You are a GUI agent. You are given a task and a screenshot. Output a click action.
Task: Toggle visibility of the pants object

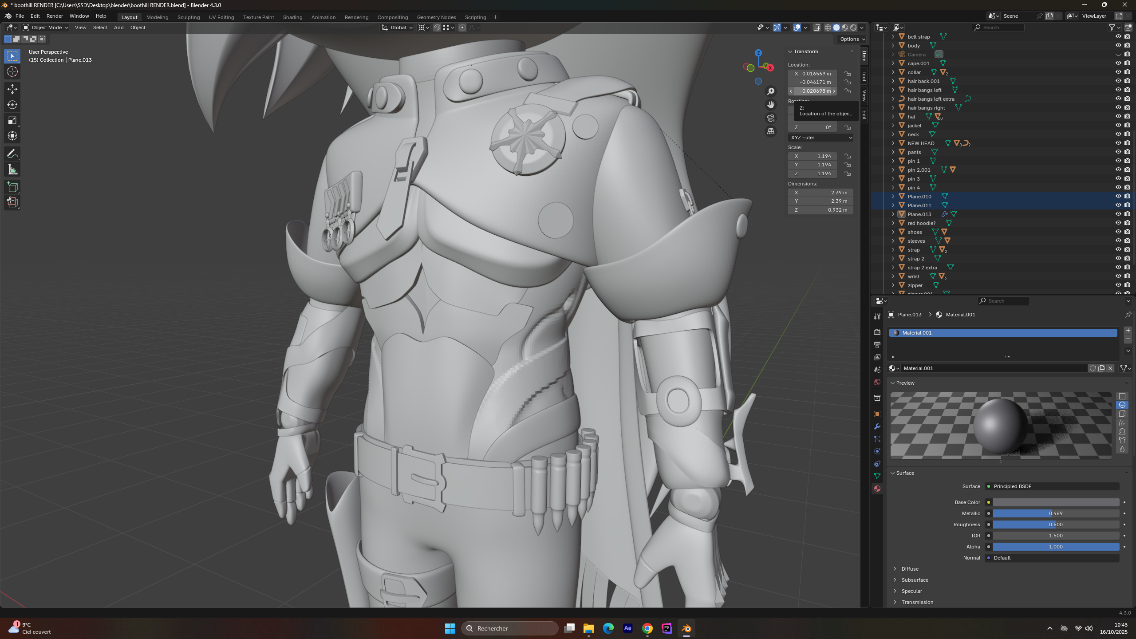coord(1118,152)
